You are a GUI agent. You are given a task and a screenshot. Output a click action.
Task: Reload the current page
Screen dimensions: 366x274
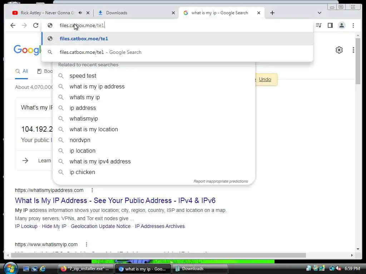click(36, 25)
